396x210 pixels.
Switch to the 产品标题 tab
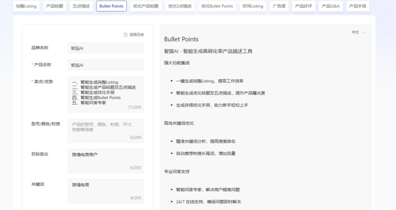[x=55, y=6]
